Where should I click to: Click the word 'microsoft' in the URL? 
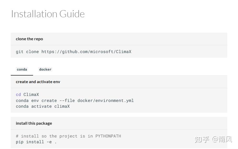101,51
